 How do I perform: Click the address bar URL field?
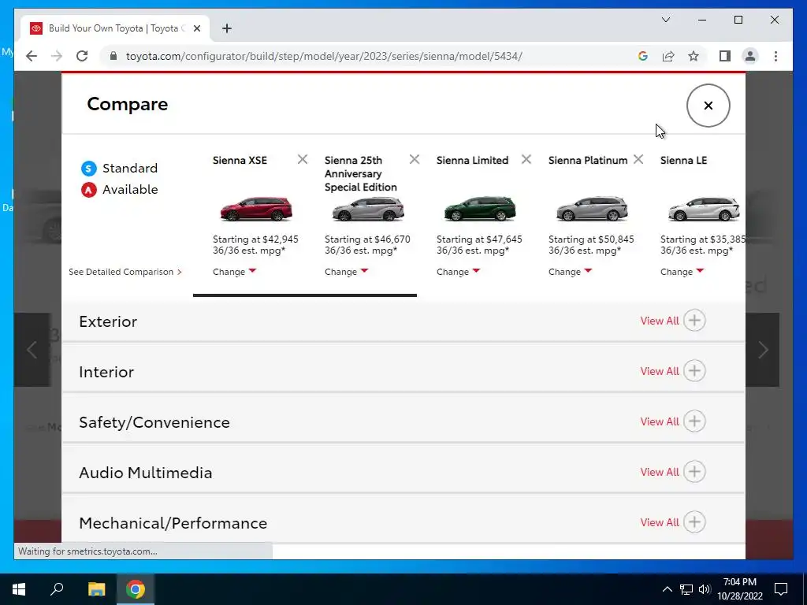click(x=324, y=56)
